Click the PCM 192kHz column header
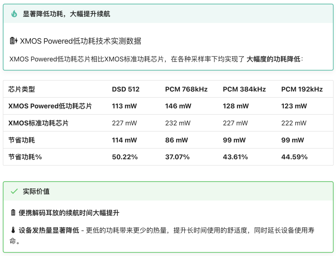 pos(302,89)
